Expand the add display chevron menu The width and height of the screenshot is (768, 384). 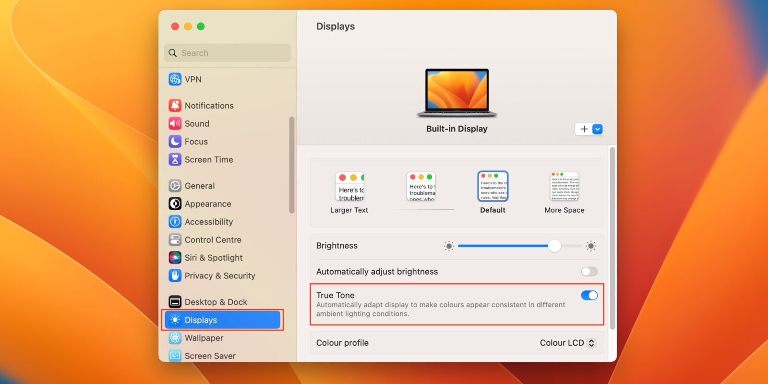pos(598,129)
